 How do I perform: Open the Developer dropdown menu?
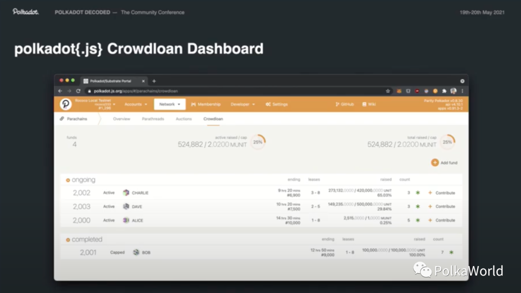click(243, 104)
